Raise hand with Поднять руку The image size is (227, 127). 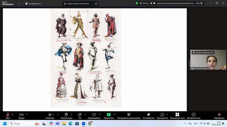(x=66, y=115)
